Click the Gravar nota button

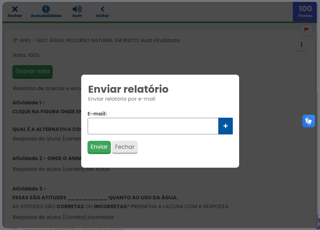33,71
